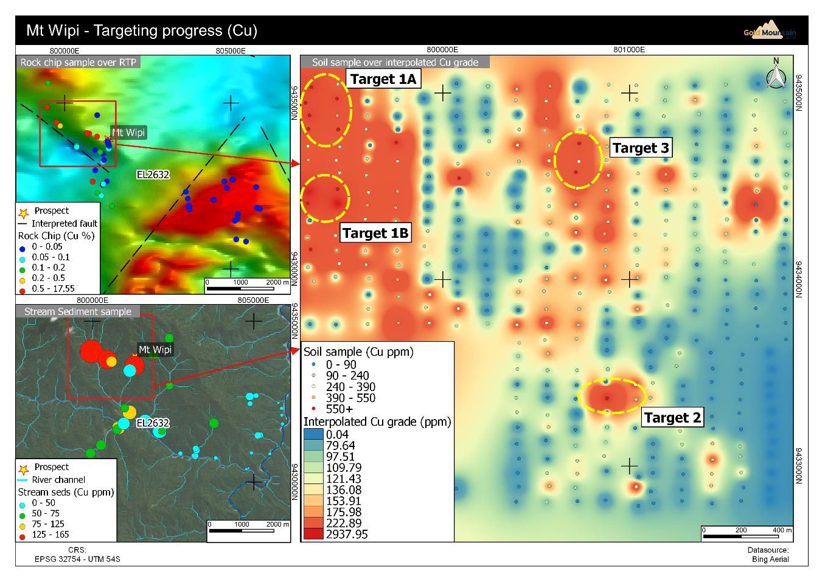Click the Target 1A label
The width and height of the screenshot is (825, 582).
383,79
